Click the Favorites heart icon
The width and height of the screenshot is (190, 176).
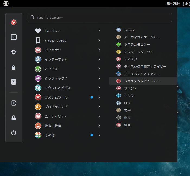(x=38, y=31)
